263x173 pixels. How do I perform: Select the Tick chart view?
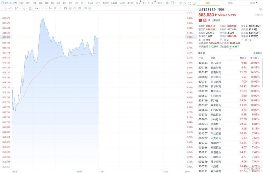click(138, 3)
